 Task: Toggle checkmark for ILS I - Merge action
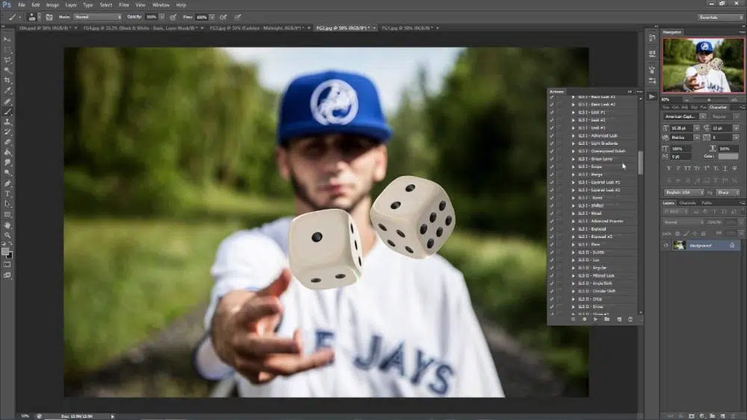tap(552, 175)
